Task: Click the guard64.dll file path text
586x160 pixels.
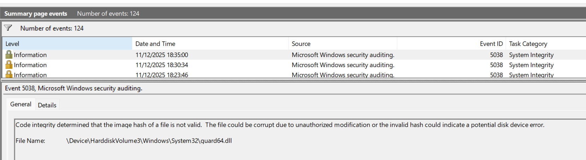Action: (149, 141)
